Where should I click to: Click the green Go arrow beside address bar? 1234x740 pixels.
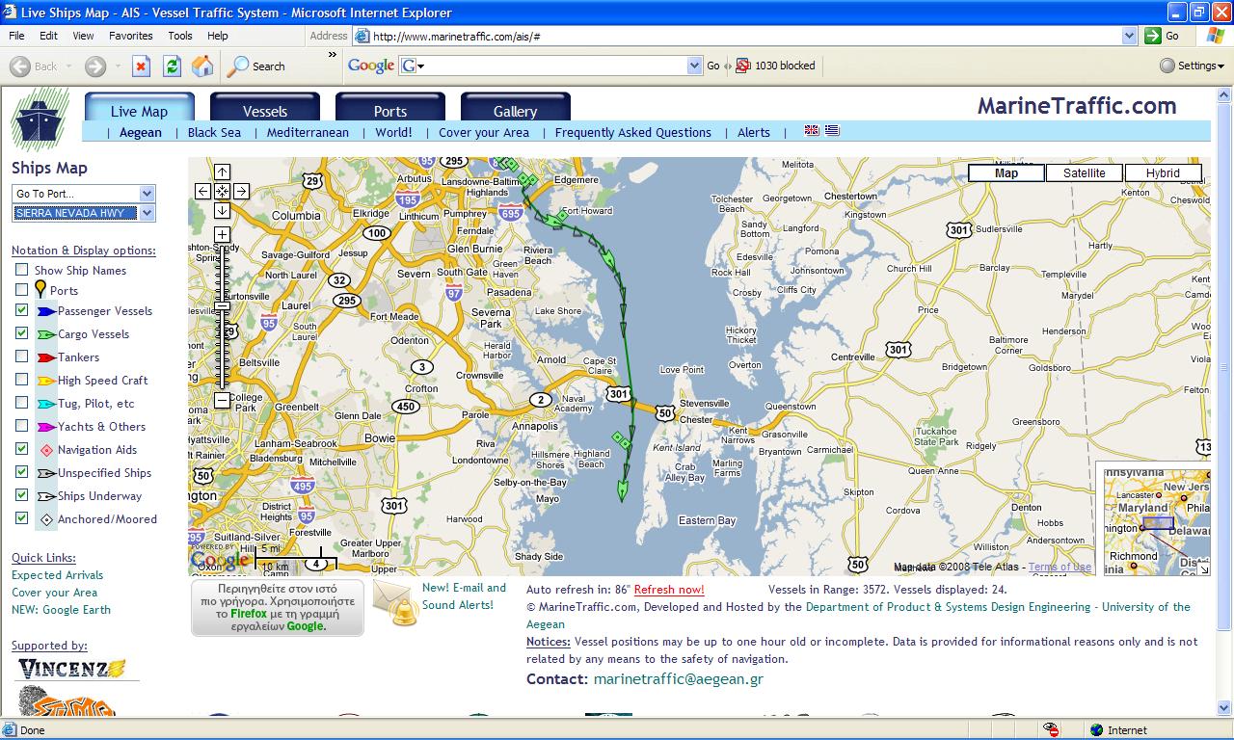point(1152,36)
